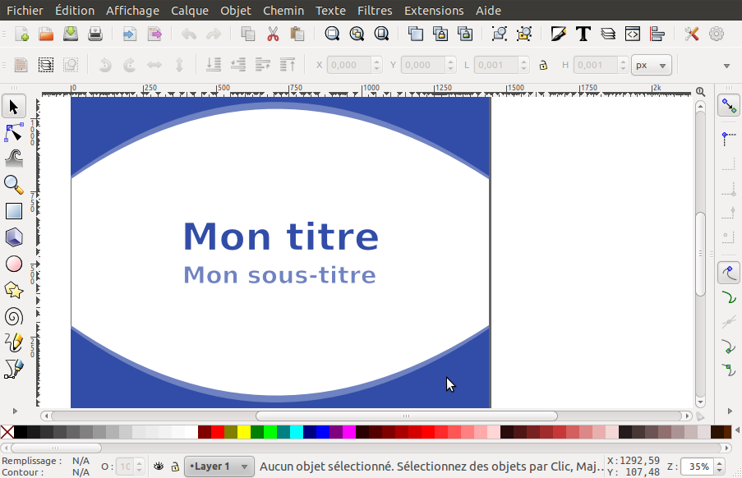Select the 3D box tool

[12, 237]
